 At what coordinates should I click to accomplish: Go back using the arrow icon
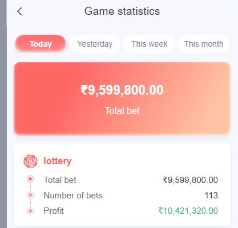coord(19,11)
